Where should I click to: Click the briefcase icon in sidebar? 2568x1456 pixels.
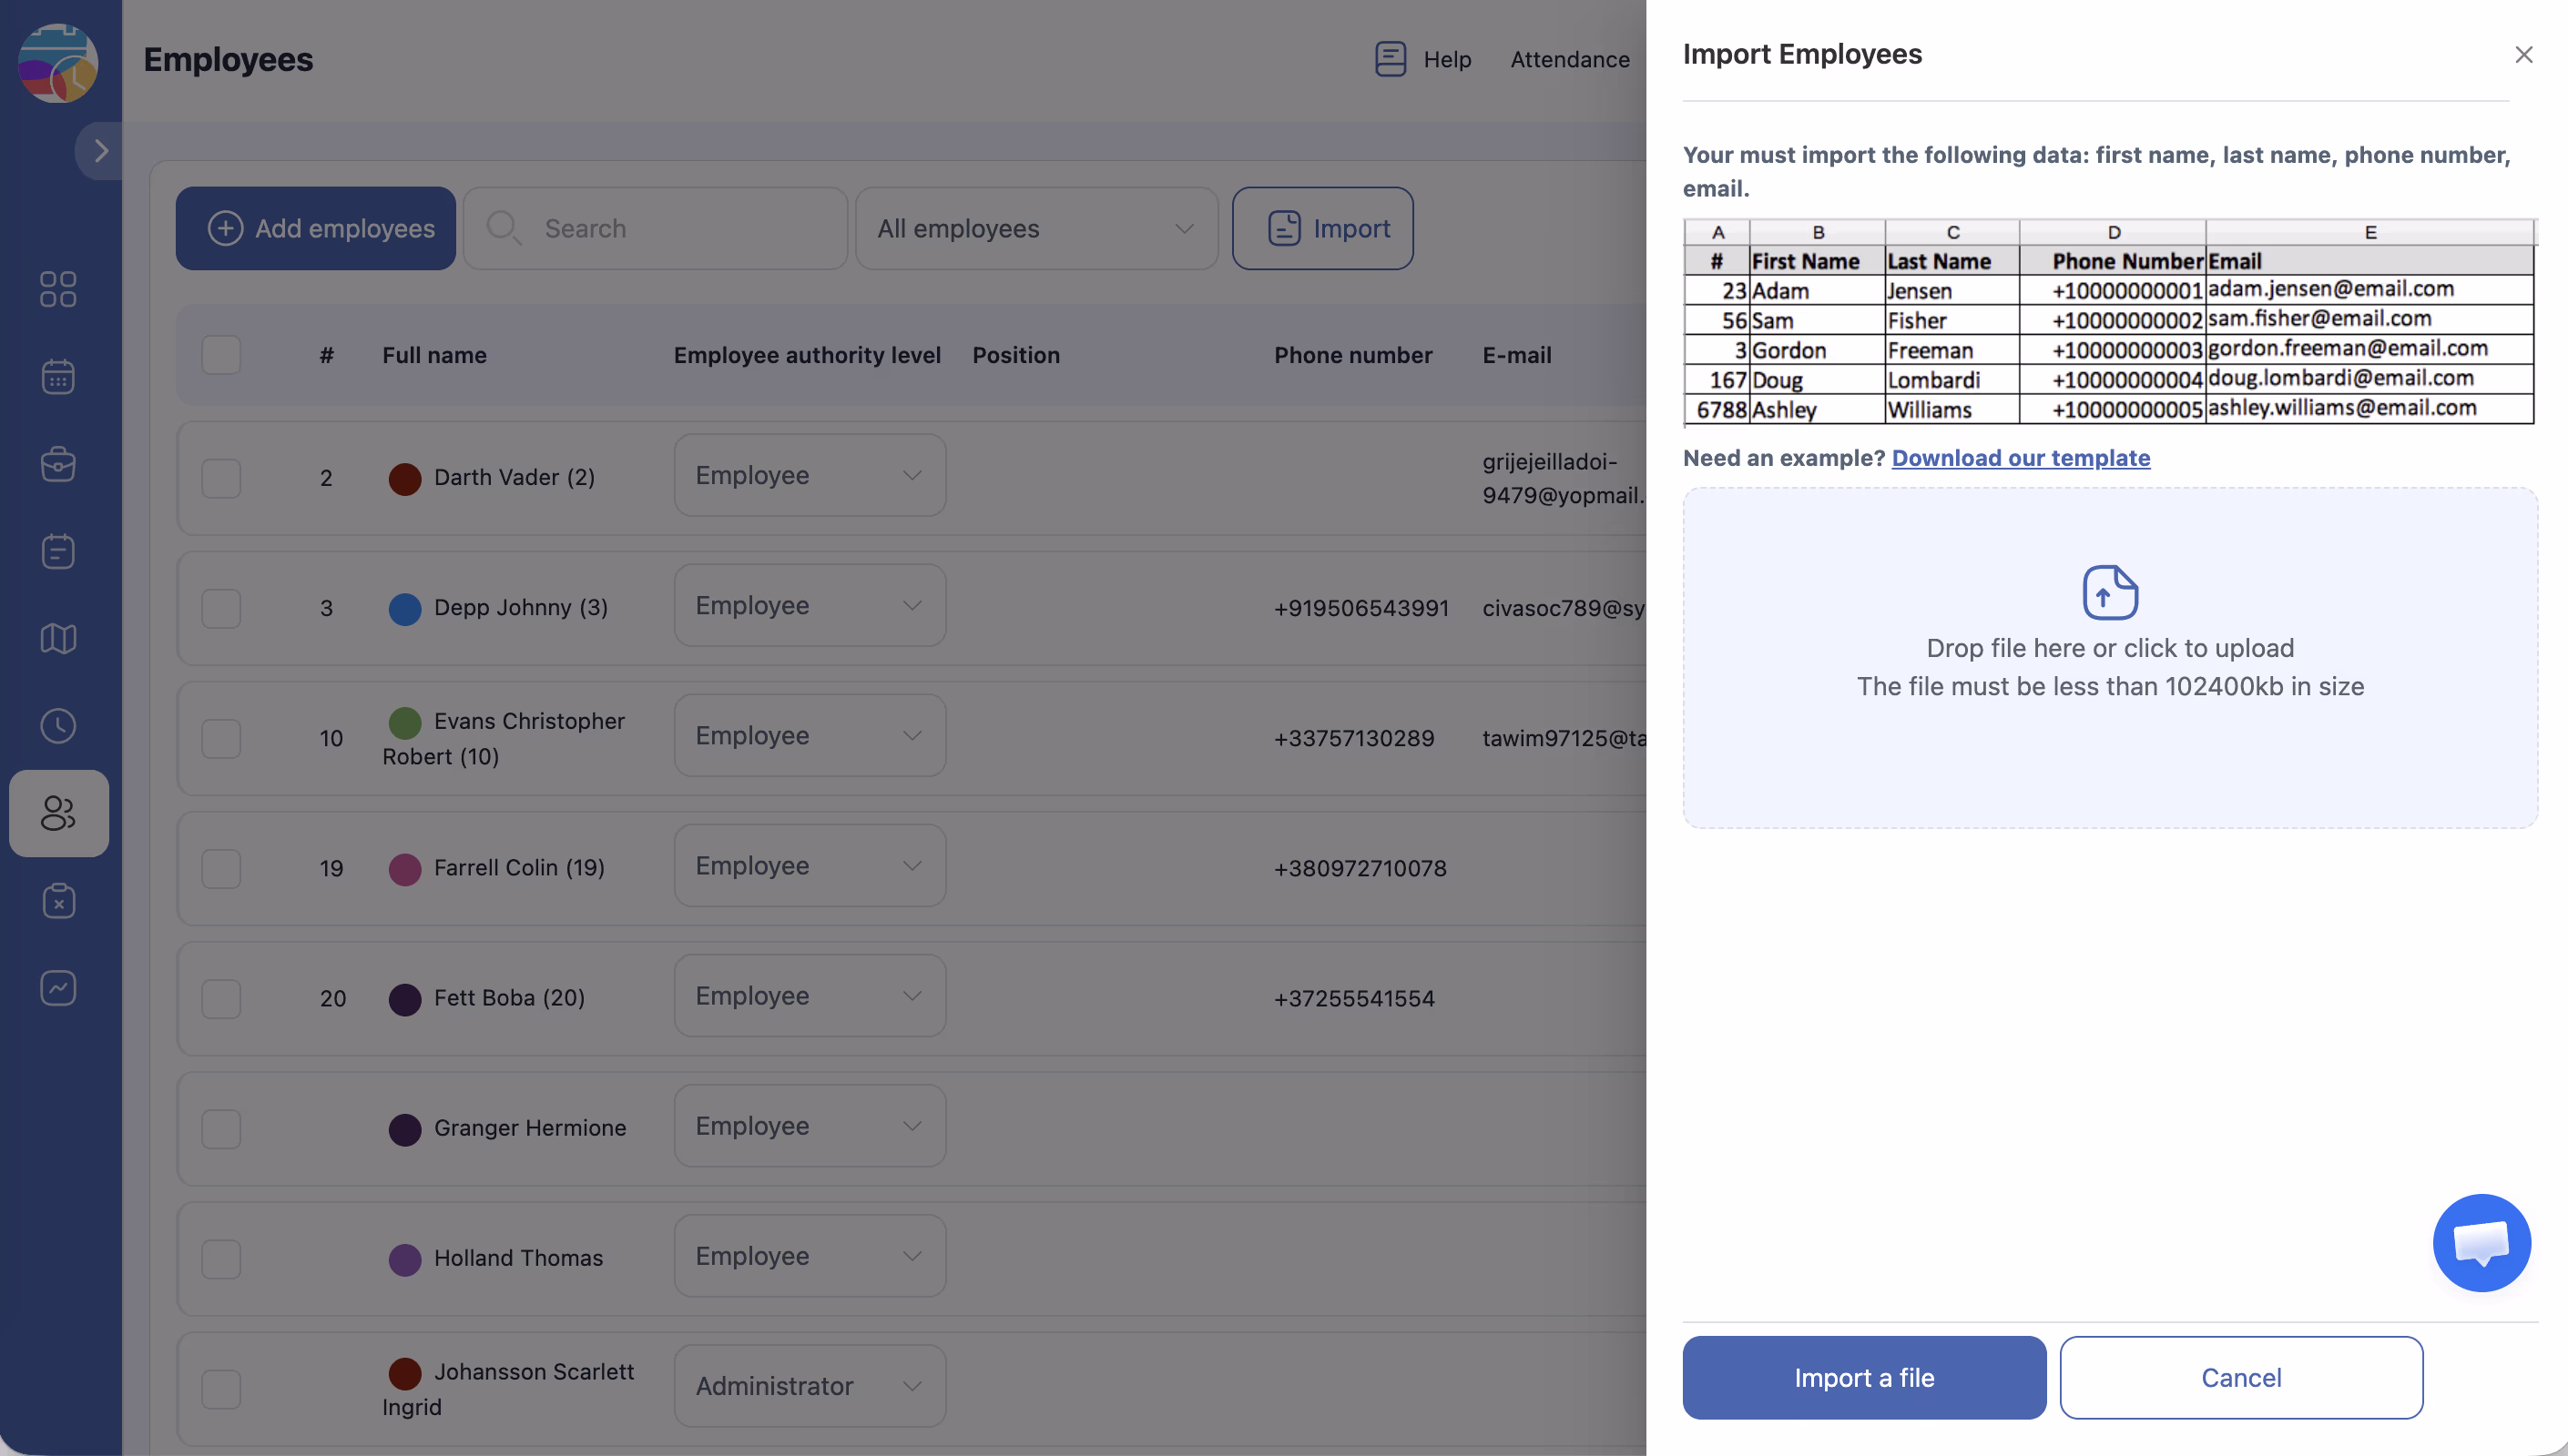point(58,464)
